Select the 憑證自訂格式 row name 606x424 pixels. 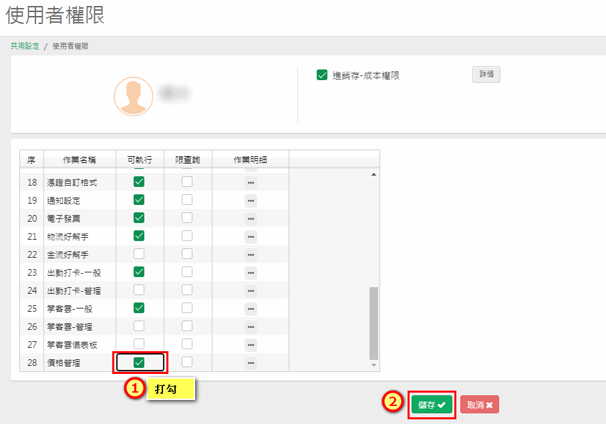click(x=72, y=183)
